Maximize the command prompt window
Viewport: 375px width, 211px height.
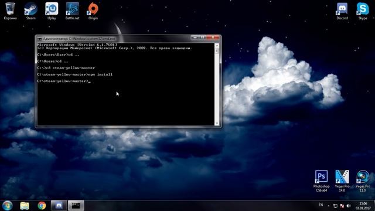tap(203, 38)
